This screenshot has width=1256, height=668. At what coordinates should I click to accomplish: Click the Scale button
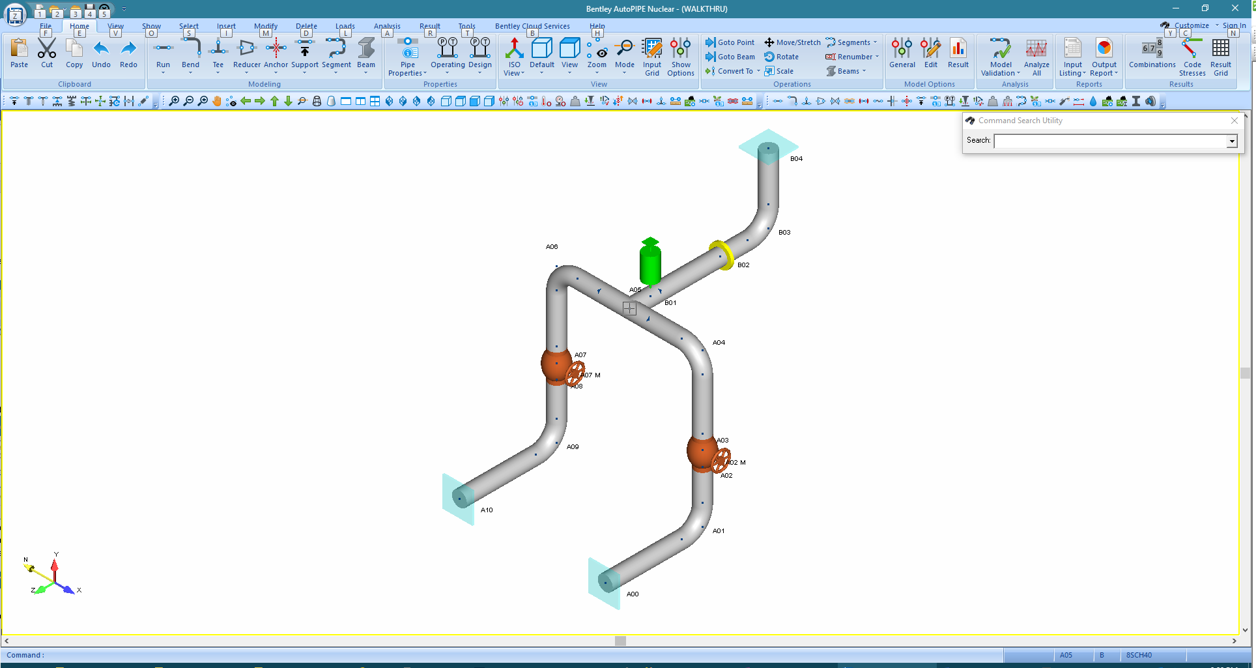pyautogui.click(x=779, y=71)
